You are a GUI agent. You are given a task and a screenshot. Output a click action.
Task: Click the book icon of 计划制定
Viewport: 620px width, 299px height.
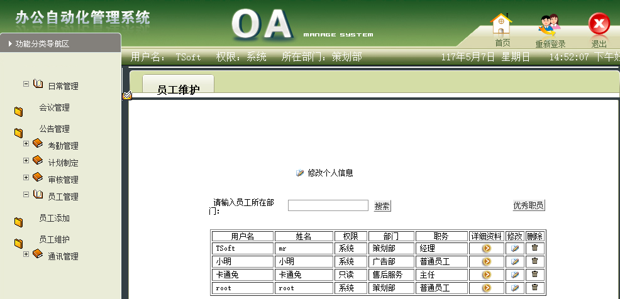pos(38,160)
